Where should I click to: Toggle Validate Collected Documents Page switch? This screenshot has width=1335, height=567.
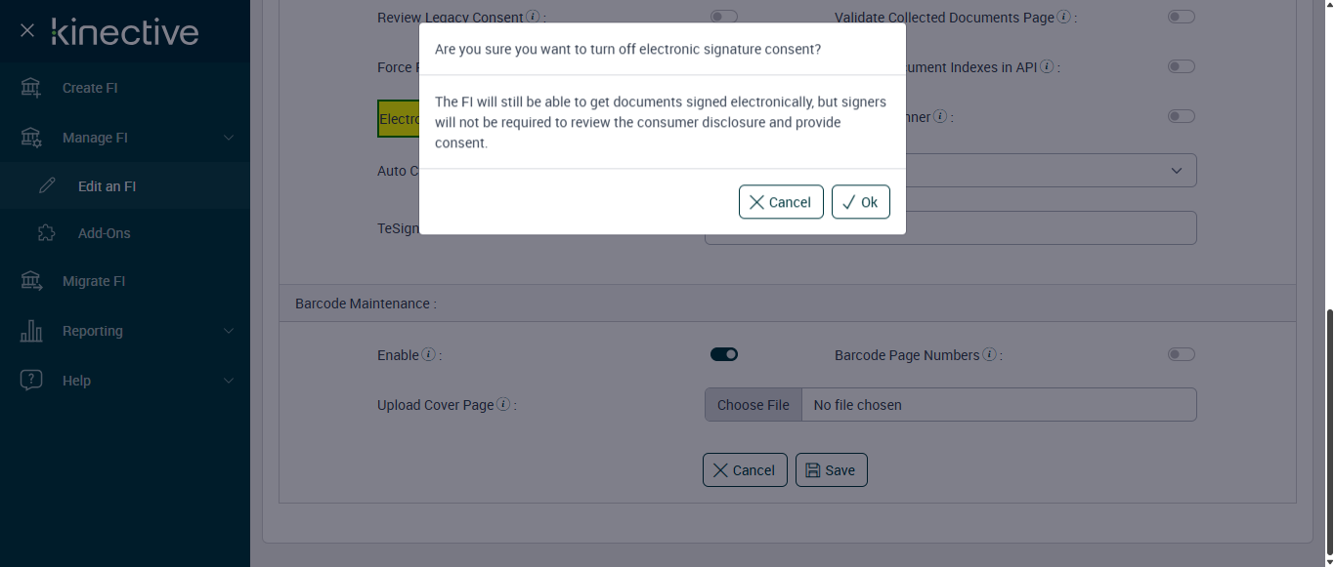click(x=1182, y=17)
